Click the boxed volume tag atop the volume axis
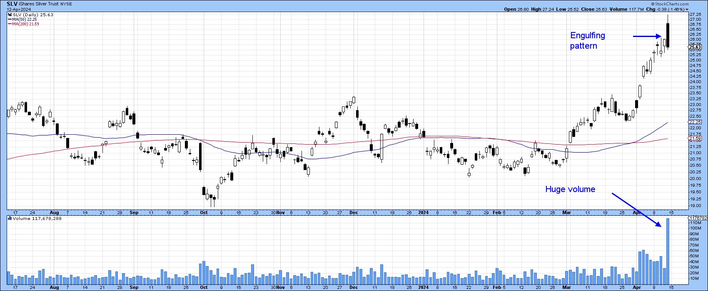708x291 pixels. click(x=697, y=218)
